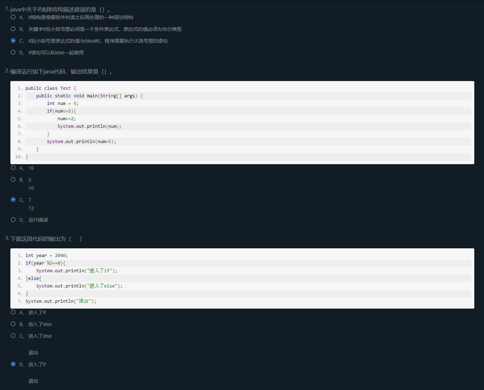Click code line '}else{'

point(33,278)
